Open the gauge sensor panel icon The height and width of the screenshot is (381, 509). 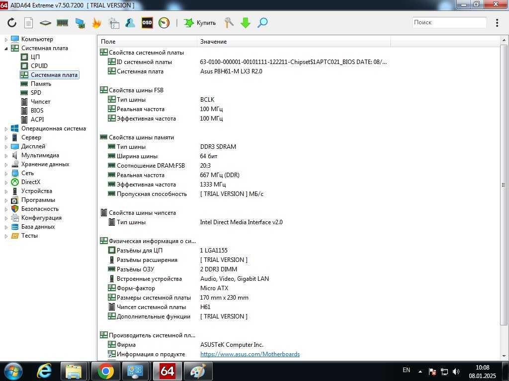[164, 23]
